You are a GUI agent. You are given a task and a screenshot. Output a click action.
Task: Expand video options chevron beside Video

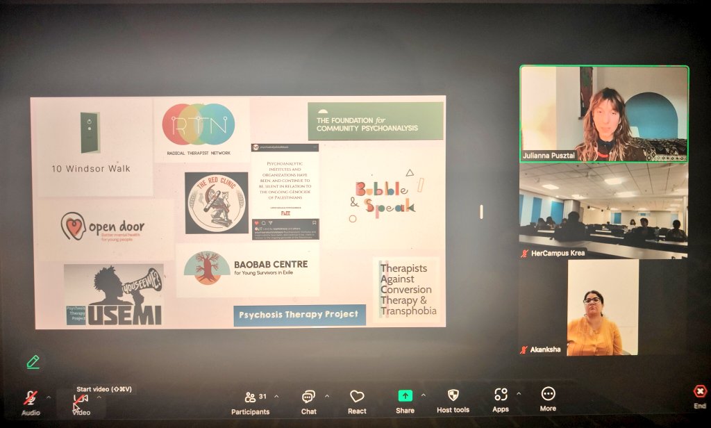[99, 397]
